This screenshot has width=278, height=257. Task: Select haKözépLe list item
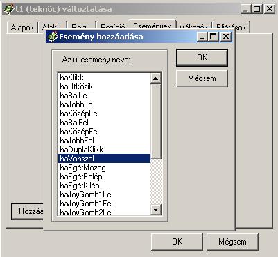coord(104,114)
